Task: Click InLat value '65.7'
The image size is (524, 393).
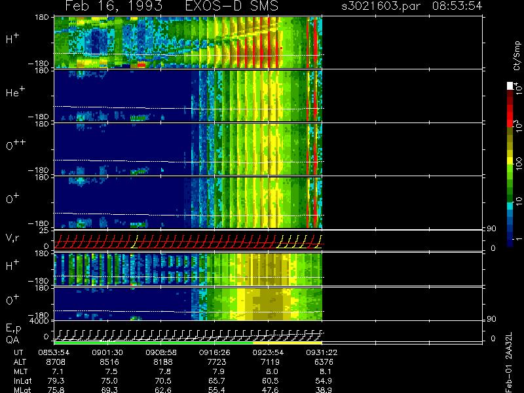Action: (x=217, y=381)
